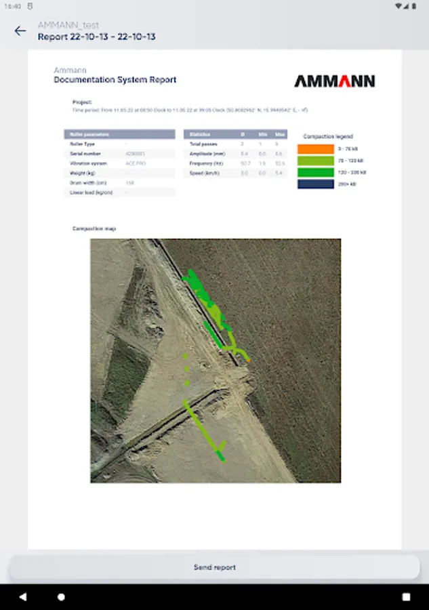
Task: Tap the 'Compaction map' label
Action: pos(94,228)
